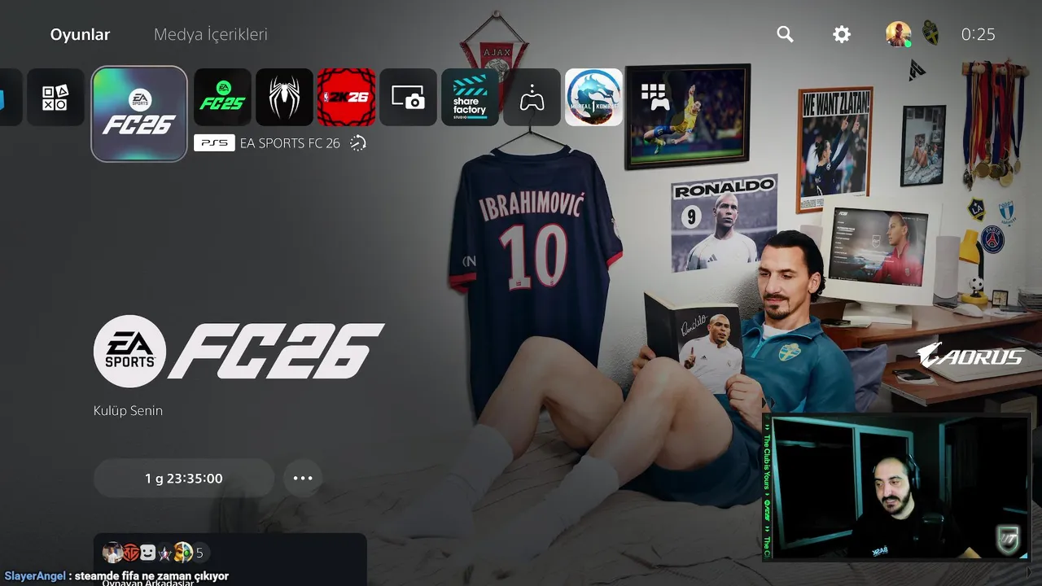The width and height of the screenshot is (1042, 586).
Task: Open the PlayStation shapes game library tile
Action: coord(55,97)
